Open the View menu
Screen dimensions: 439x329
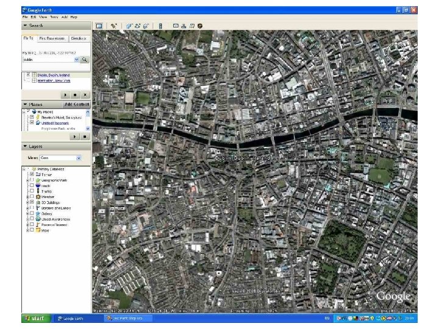click(x=43, y=17)
